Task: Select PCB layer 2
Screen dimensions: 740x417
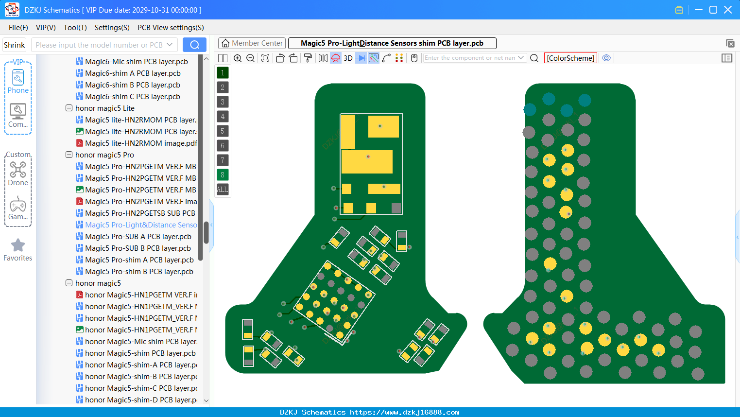Action: pos(223,87)
